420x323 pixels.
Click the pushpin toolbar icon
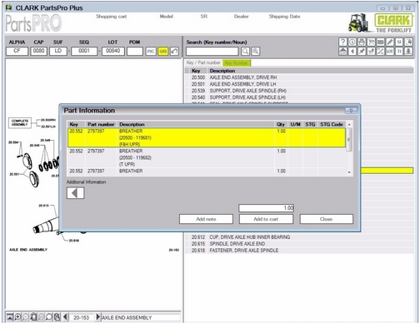coord(362,52)
